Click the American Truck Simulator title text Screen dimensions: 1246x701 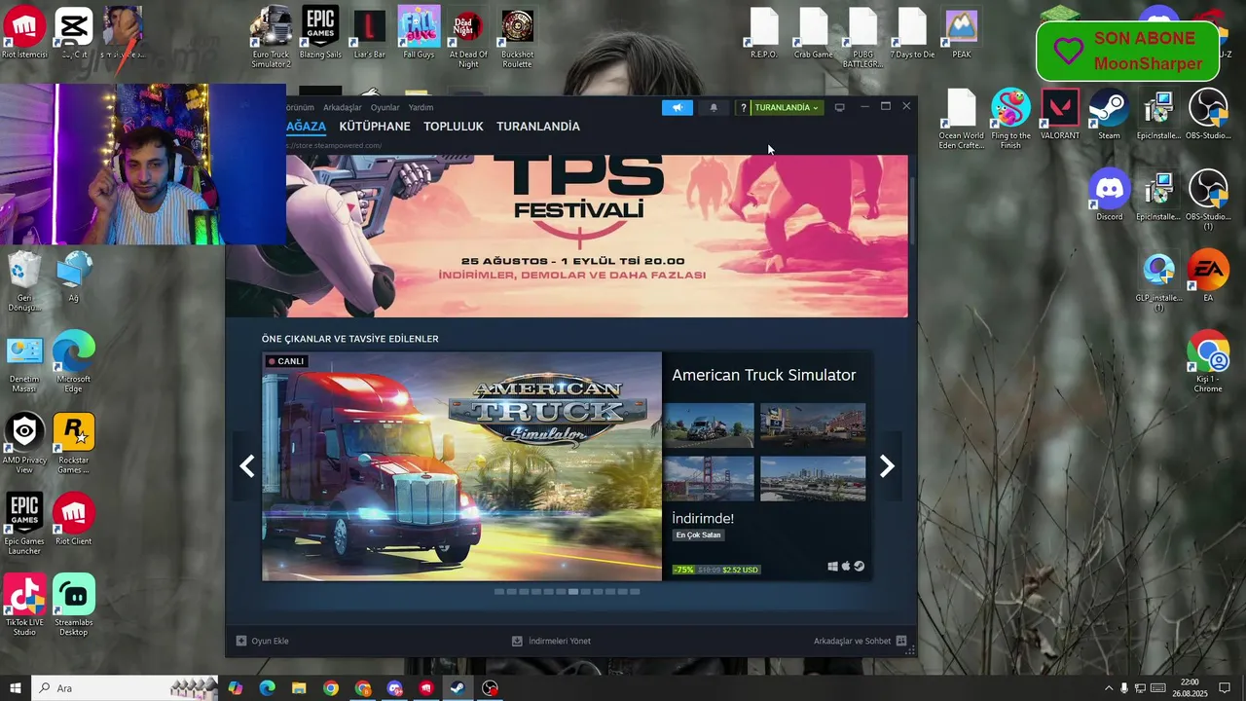[x=764, y=375]
